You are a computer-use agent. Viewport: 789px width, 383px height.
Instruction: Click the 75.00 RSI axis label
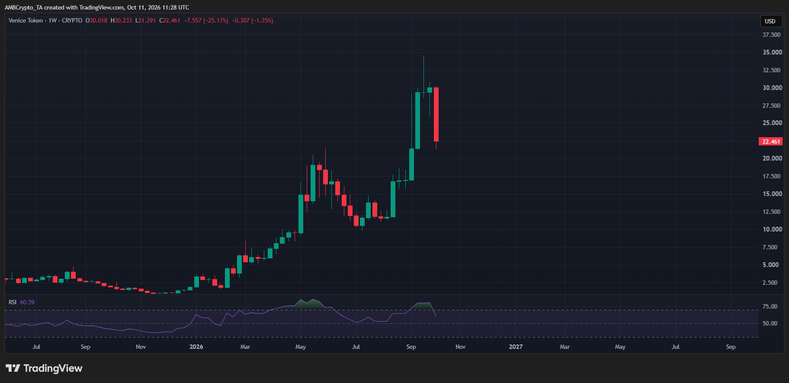pos(770,306)
